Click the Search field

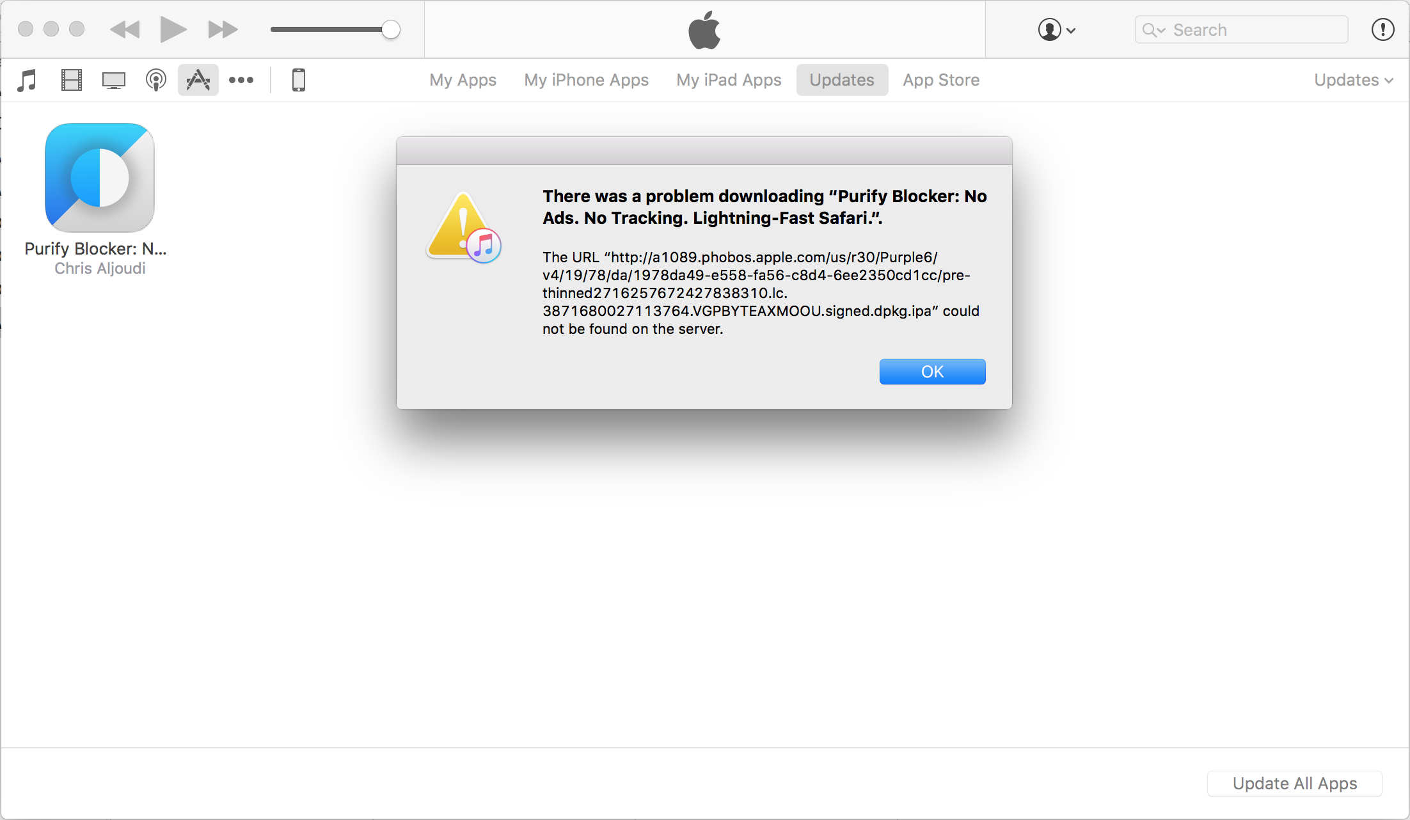[x=1241, y=29]
